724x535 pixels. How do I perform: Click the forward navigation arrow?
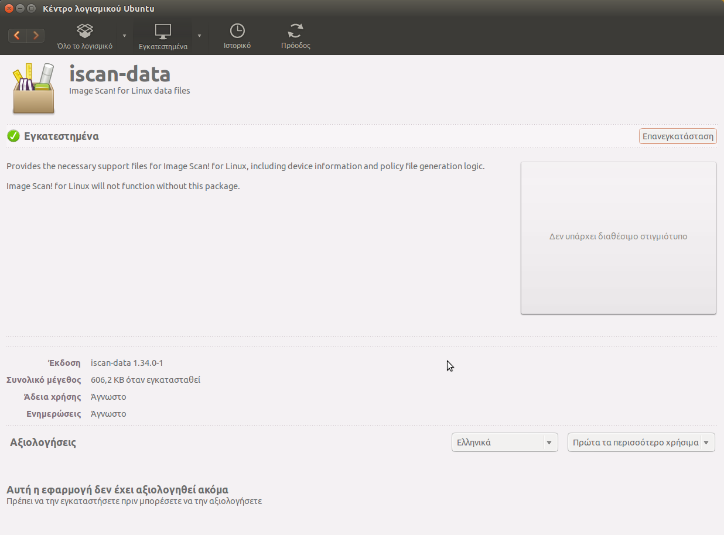36,36
